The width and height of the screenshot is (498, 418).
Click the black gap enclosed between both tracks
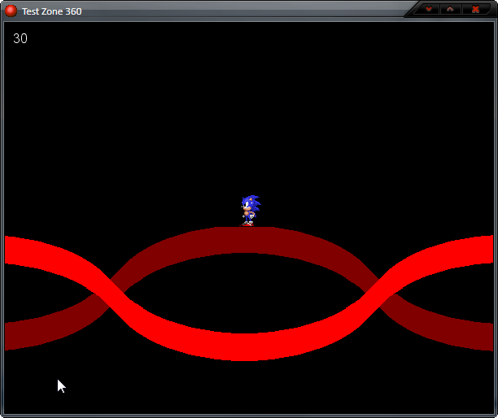point(244,293)
